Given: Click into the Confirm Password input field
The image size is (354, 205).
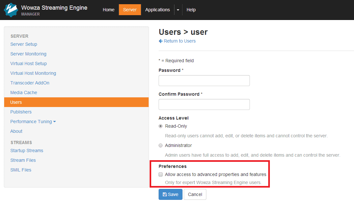Looking at the screenshot, I should 204,104.
